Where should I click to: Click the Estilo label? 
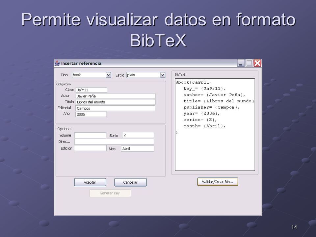pos(120,75)
